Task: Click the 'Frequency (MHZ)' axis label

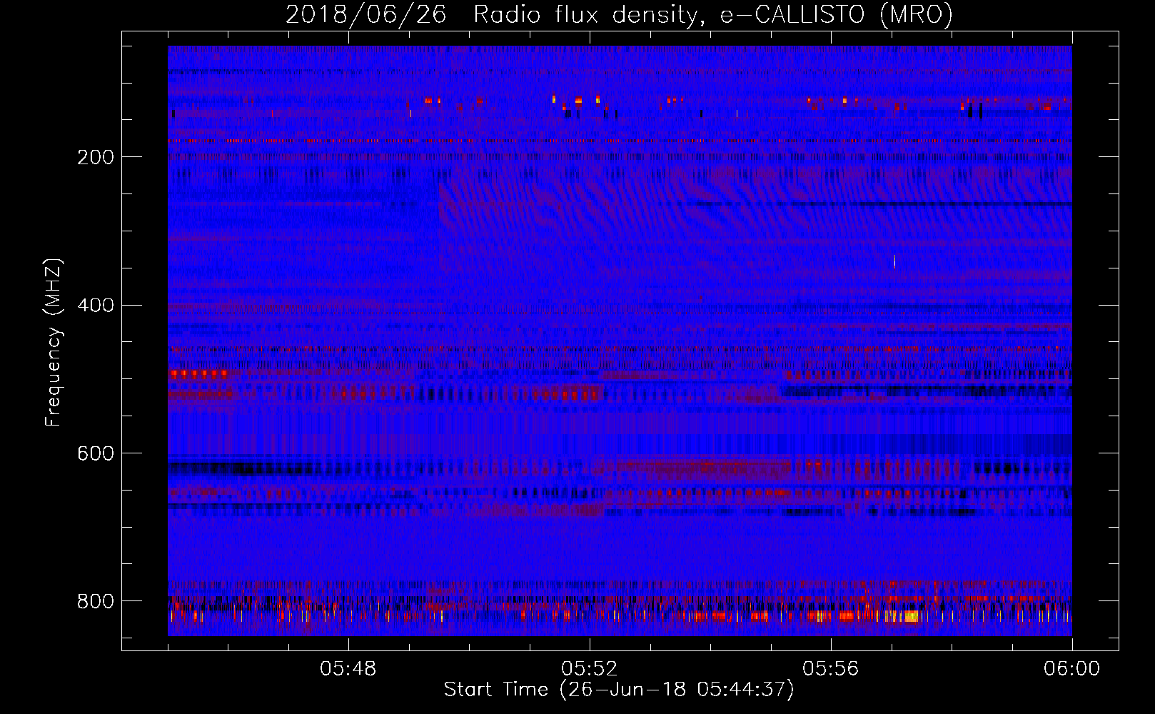Action: (x=54, y=343)
